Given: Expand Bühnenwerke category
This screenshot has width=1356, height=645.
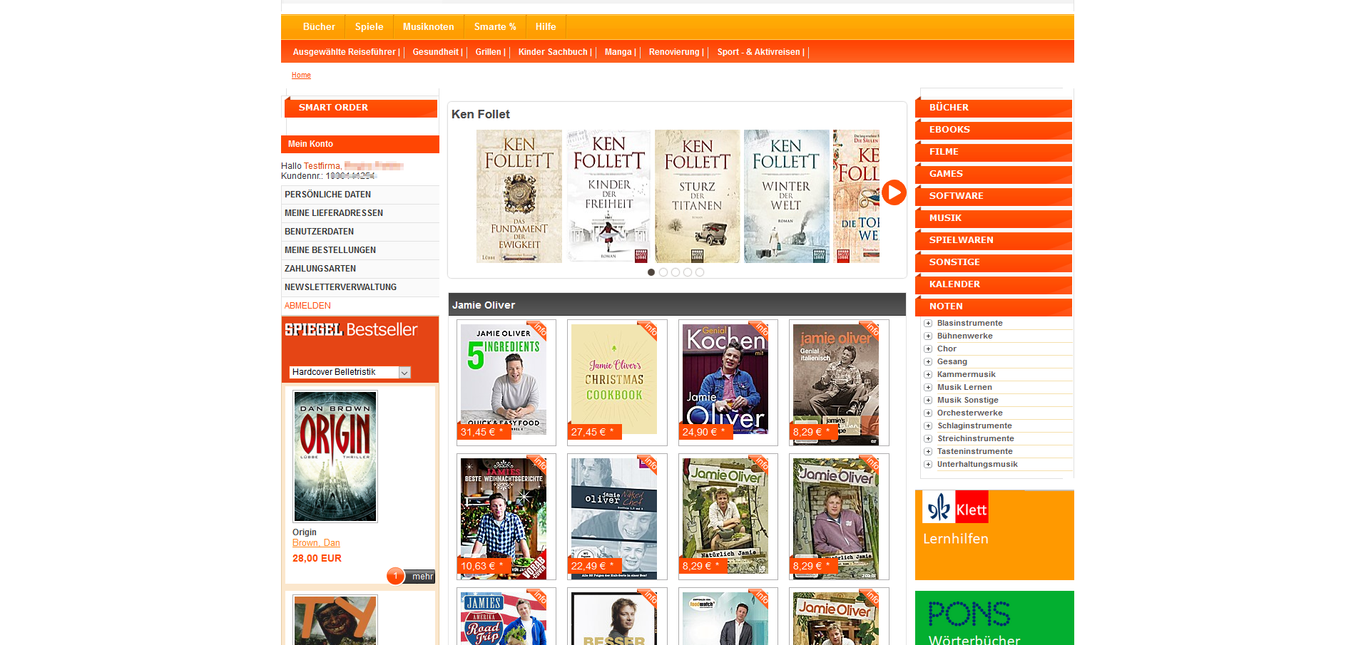Looking at the screenshot, I should (928, 336).
